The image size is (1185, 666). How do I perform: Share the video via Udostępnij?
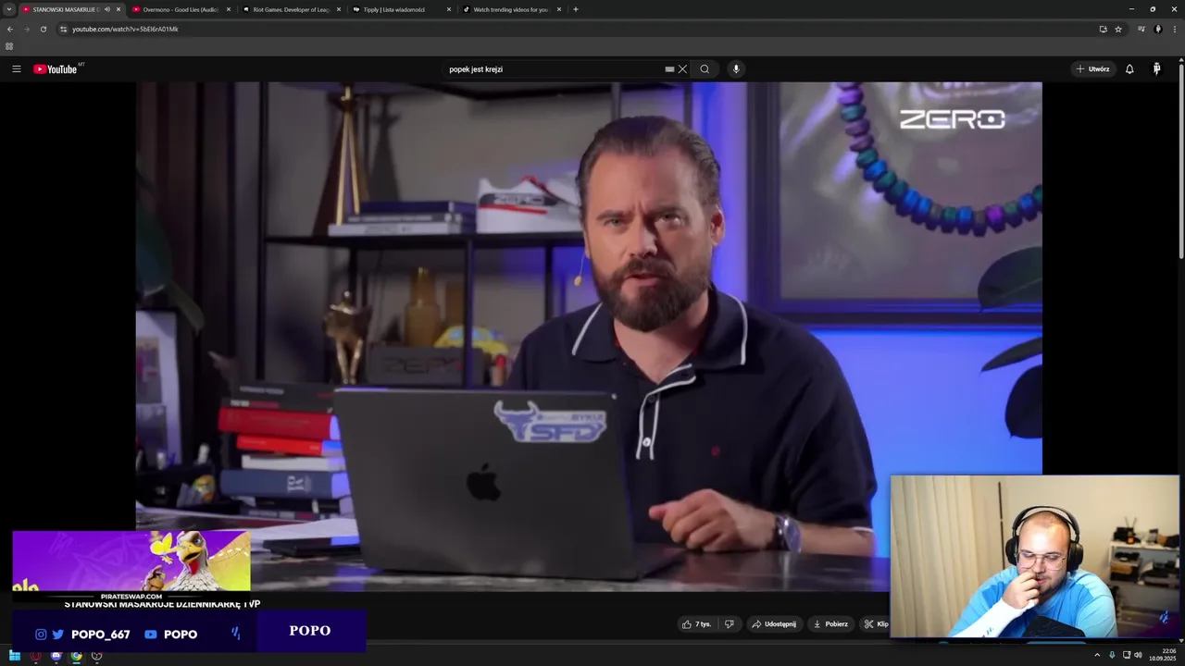coord(774,624)
